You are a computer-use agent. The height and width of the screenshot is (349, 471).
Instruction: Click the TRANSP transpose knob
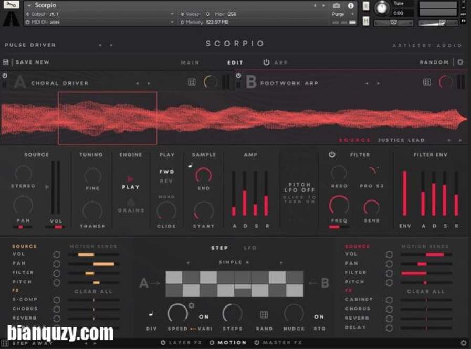point(92,211)
